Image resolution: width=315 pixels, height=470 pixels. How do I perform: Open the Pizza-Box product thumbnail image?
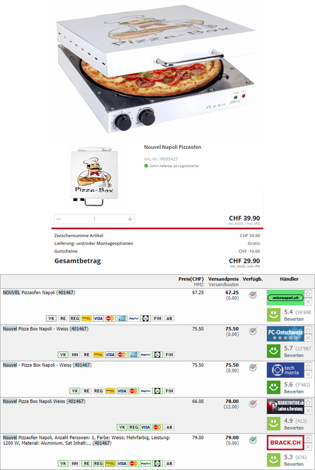click(x=94, y=176)
